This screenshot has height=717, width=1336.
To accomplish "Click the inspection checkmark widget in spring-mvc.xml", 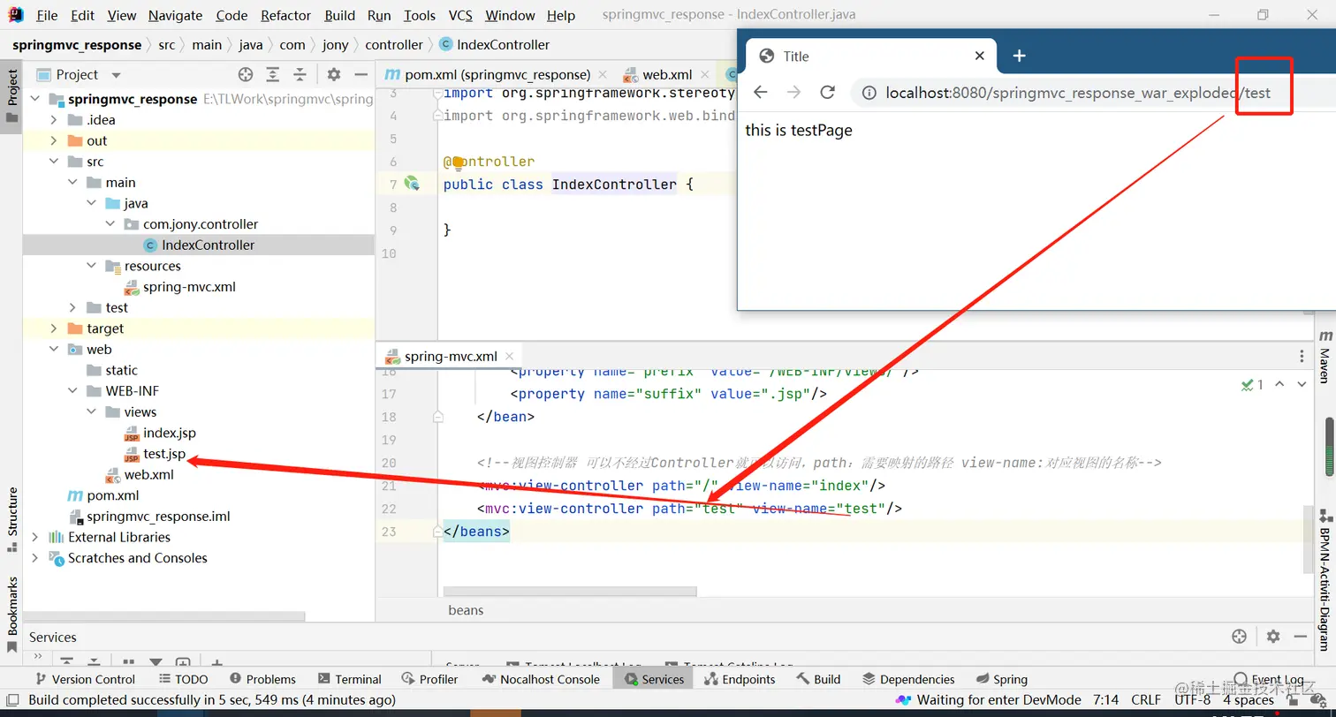I will click(1252, 384).
